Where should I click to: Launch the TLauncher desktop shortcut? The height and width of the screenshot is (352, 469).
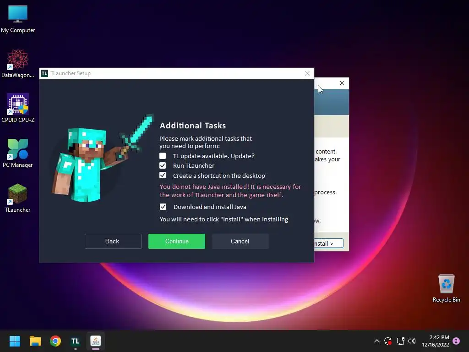tap(18, 198)
